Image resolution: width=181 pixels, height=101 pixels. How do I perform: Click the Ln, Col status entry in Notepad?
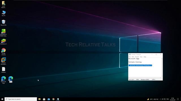[x=131, y=79]
